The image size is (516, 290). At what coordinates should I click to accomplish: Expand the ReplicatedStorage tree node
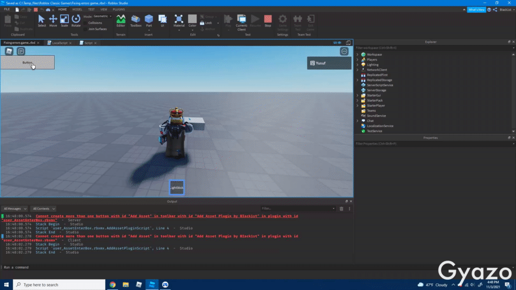point(358,80)
